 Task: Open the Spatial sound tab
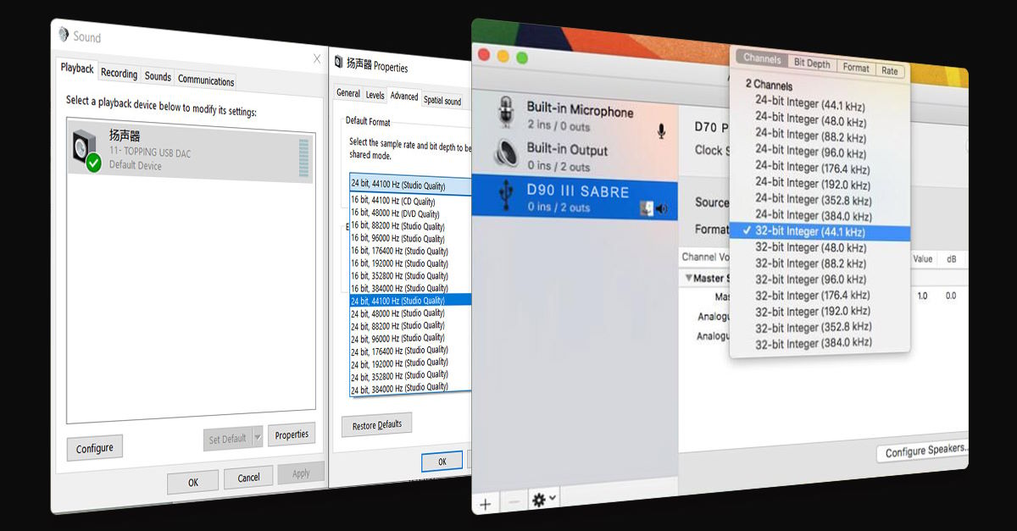pos(442,101)
